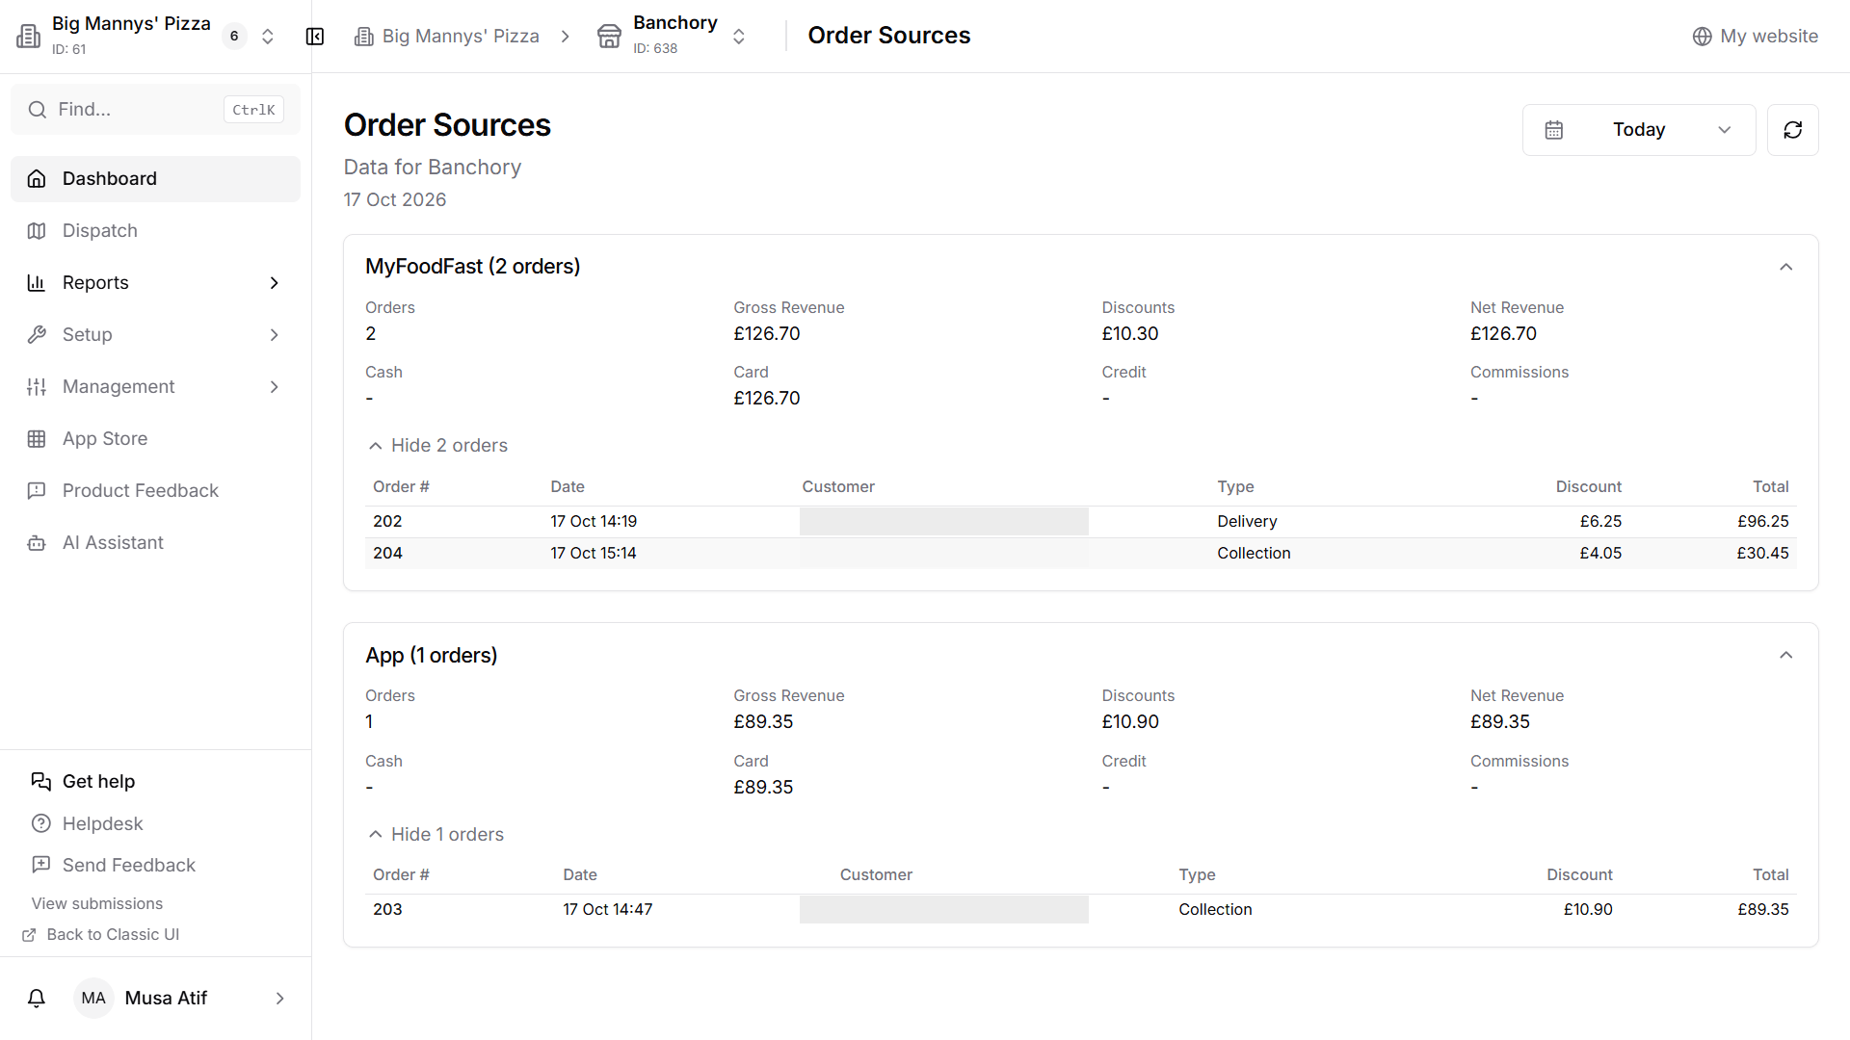Click the Banchory store icon

pos(609,37)
